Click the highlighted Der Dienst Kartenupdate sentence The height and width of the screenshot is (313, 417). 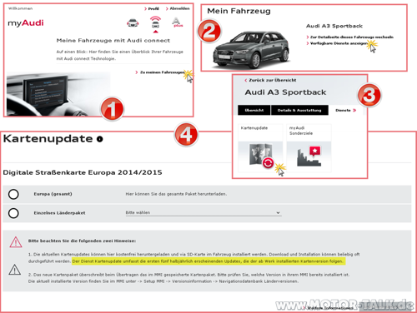208,261
